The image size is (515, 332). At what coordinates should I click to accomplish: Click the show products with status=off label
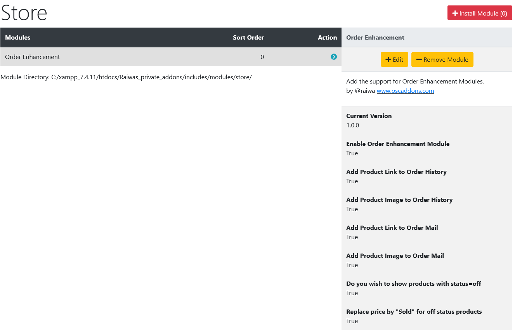[414, 284]
